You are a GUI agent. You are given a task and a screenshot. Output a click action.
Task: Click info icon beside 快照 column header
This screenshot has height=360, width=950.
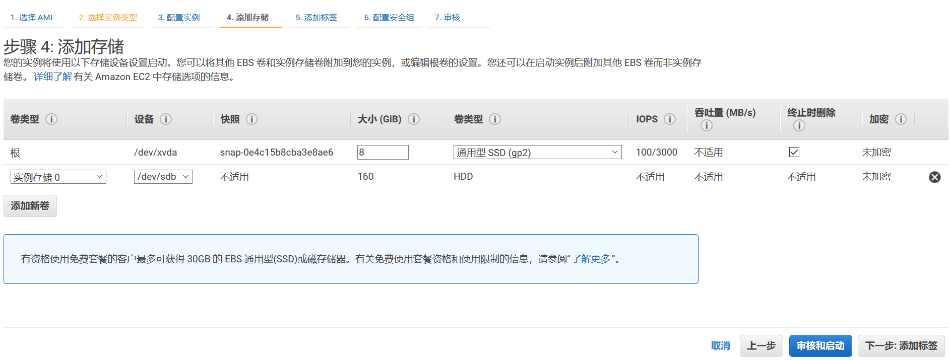(x=251, y=119)
